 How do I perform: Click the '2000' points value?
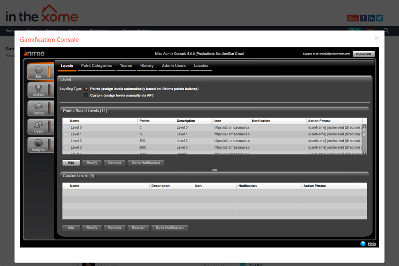click(x=143, y=147)
